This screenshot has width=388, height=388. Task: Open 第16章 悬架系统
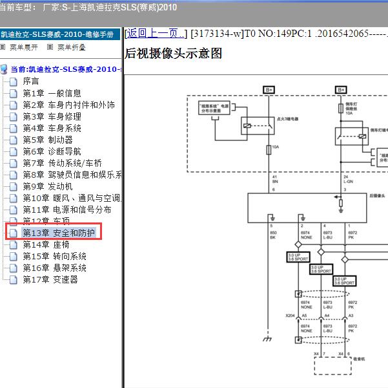tap(55, 268)
